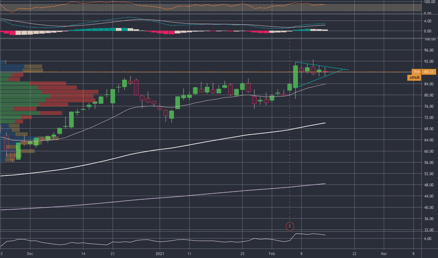Click the '14' date axis label
The width and height of the screenshot is (438, 258).
click(x=83, y=254)
